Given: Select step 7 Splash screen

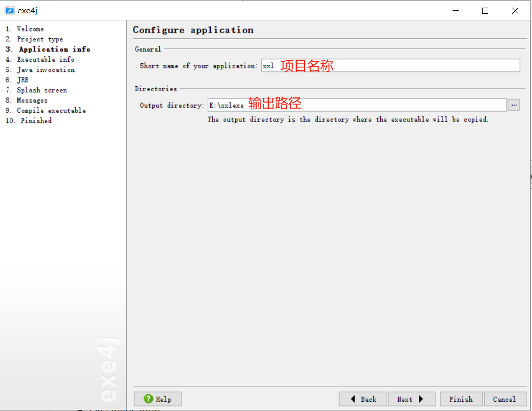Looking at the screenshot, I should click(36, 90).
